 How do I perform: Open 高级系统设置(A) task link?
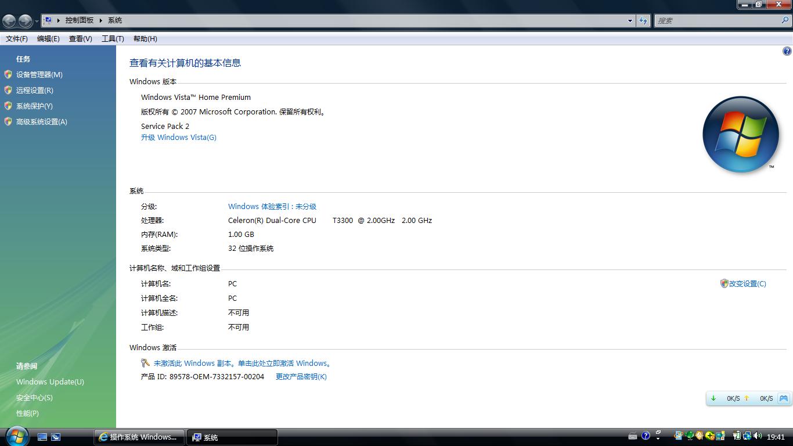click(x=42, y=121)
